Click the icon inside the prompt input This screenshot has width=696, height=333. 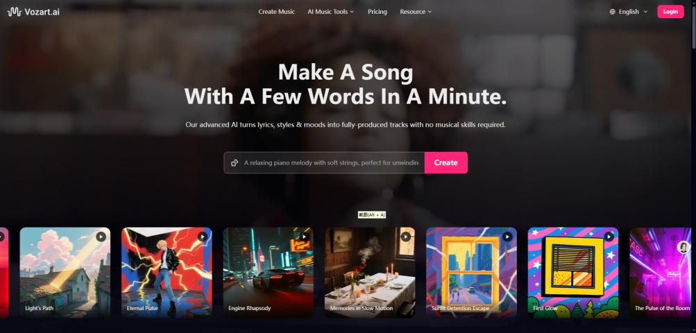[235, 163]
